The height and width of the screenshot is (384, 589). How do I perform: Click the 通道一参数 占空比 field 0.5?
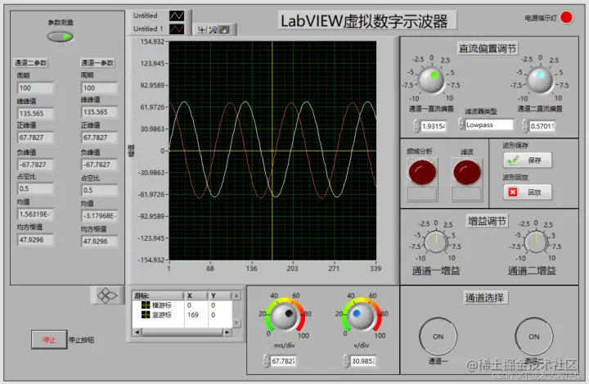pyautogui.click(x=100, y=190)
